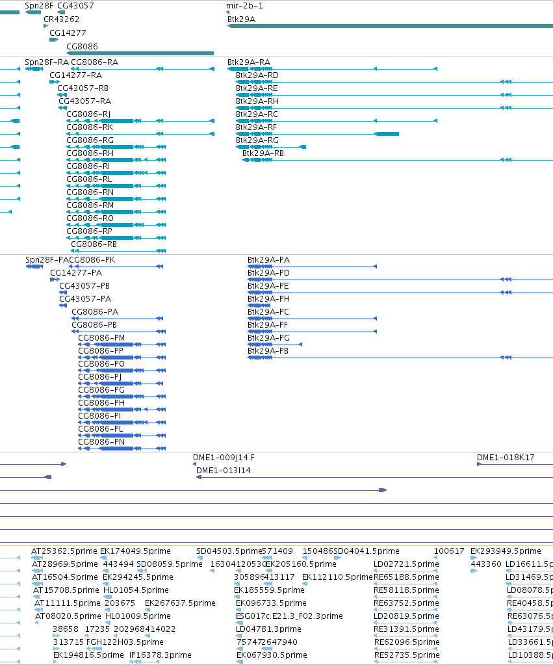Select transcript CG8086-RA

coord(95,62)
